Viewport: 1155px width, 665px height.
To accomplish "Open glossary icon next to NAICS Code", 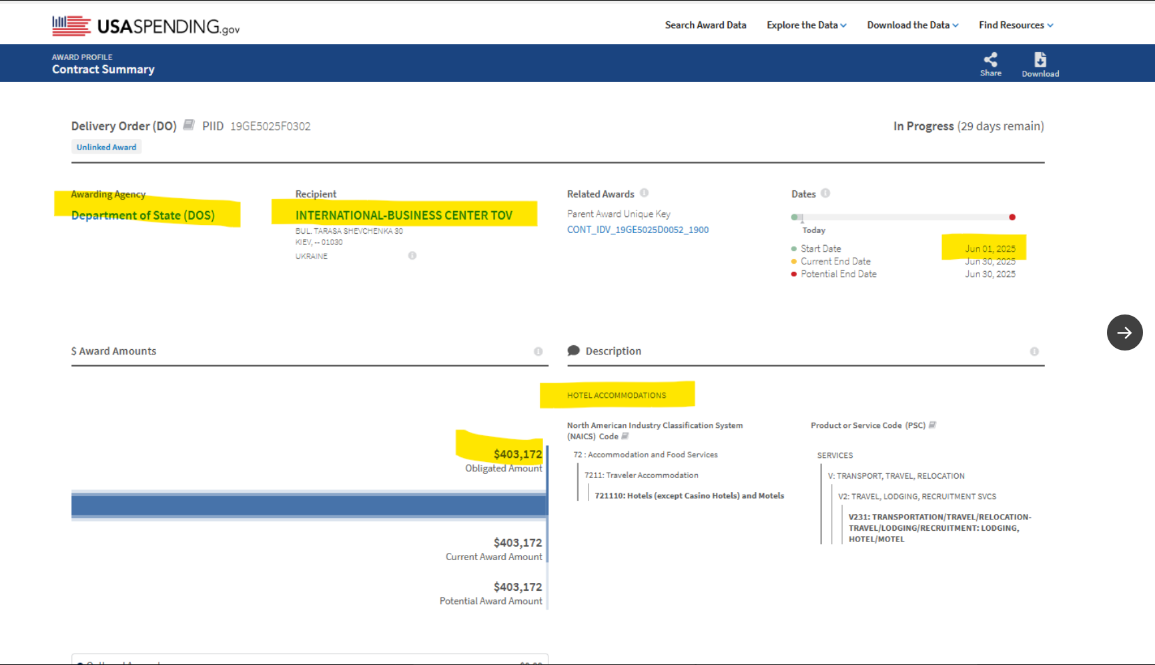I will click(625, 436).
